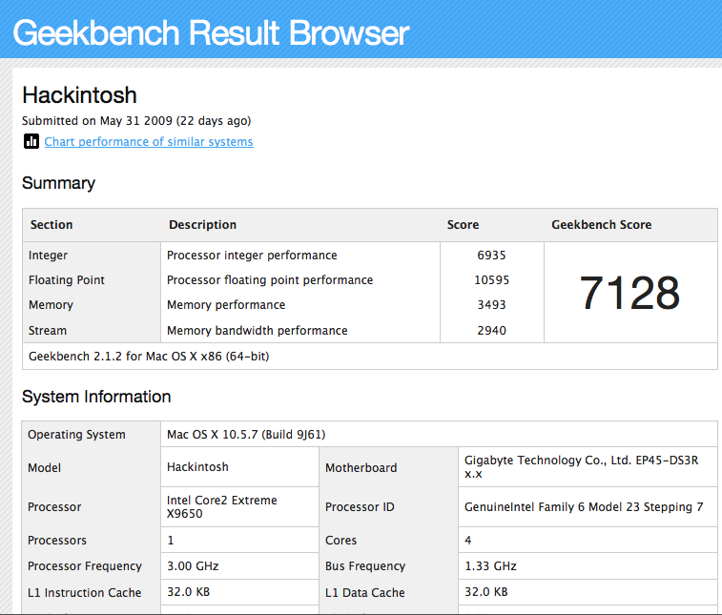722x615 pixels.
Task: Click the 'Score' column header
Action: coord(463,225)
